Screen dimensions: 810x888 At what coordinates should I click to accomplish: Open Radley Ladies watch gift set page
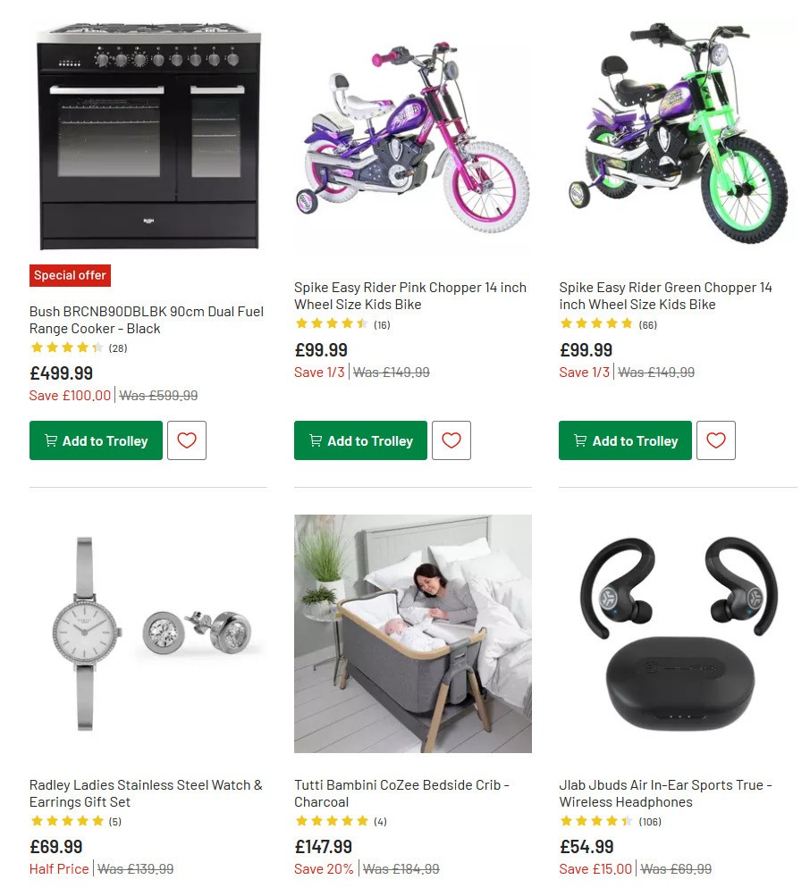(x=146, y=793)
